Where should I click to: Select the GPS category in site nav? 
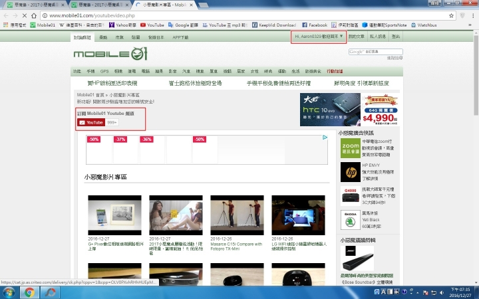(x=104, y=71)
